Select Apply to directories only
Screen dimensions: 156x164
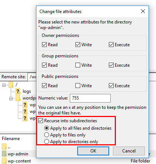point(46,142)
